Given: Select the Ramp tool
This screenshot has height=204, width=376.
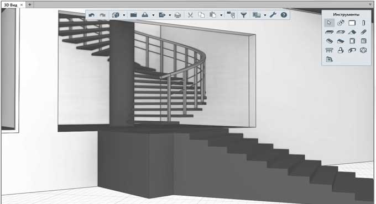Looking at the screenshot, I should click(341, 41).
